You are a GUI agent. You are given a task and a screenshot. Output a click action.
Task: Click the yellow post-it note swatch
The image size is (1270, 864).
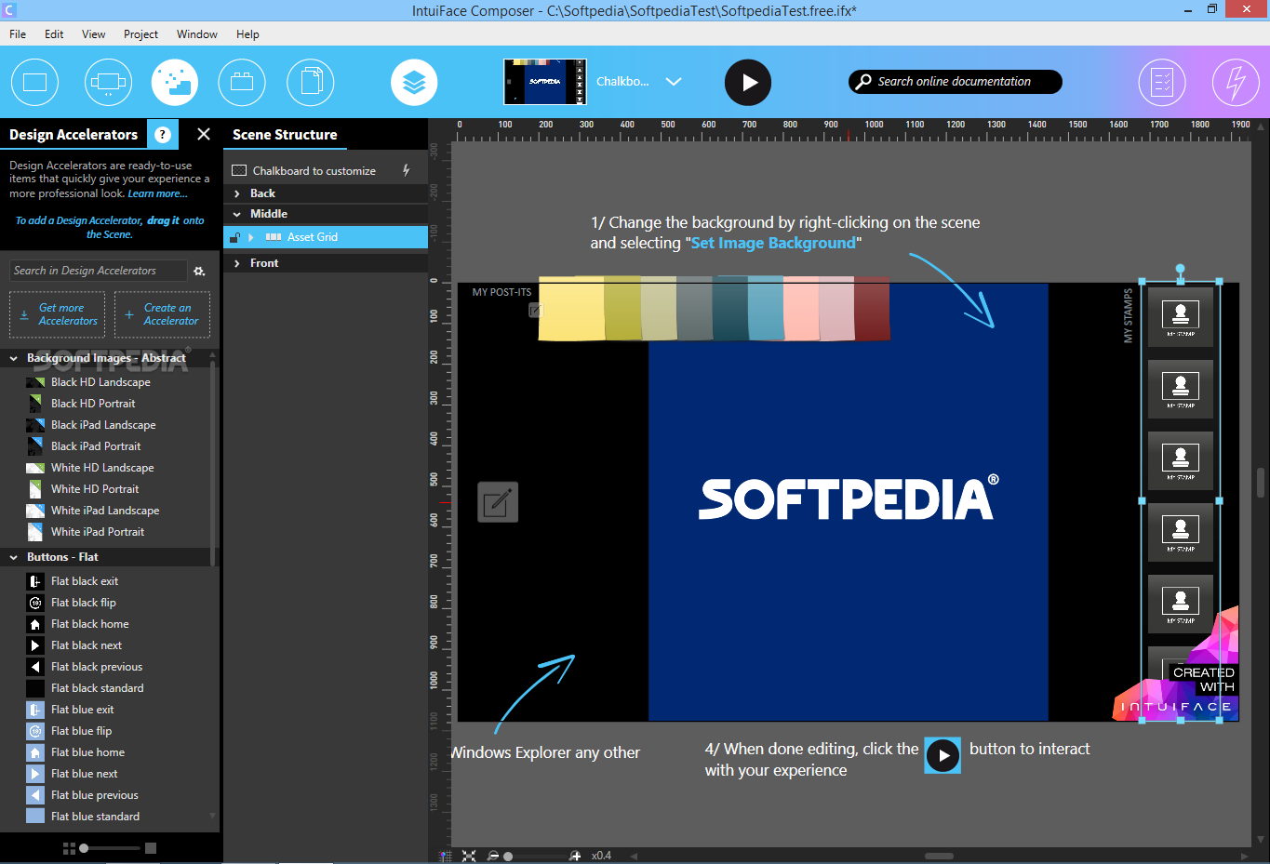(x=571, y=308)
